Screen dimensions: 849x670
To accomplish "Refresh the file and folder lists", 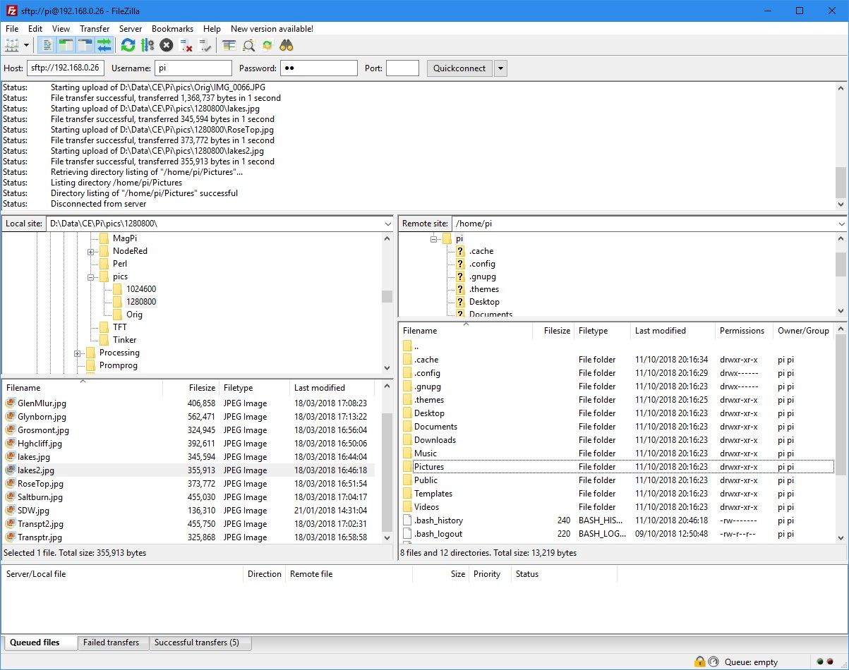I will click(x=128, y=45).
